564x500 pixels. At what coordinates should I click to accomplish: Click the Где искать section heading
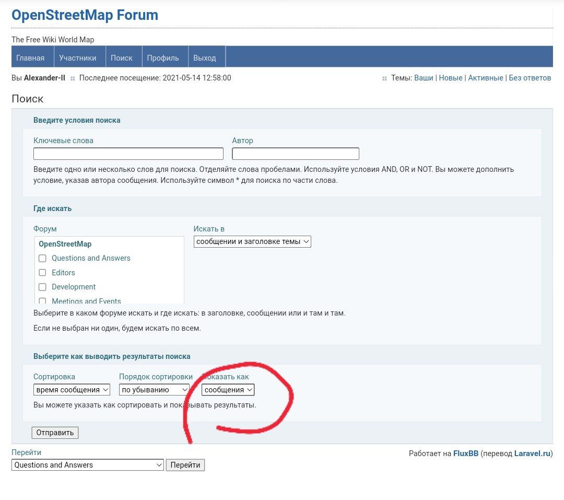[x=53, y=208]
